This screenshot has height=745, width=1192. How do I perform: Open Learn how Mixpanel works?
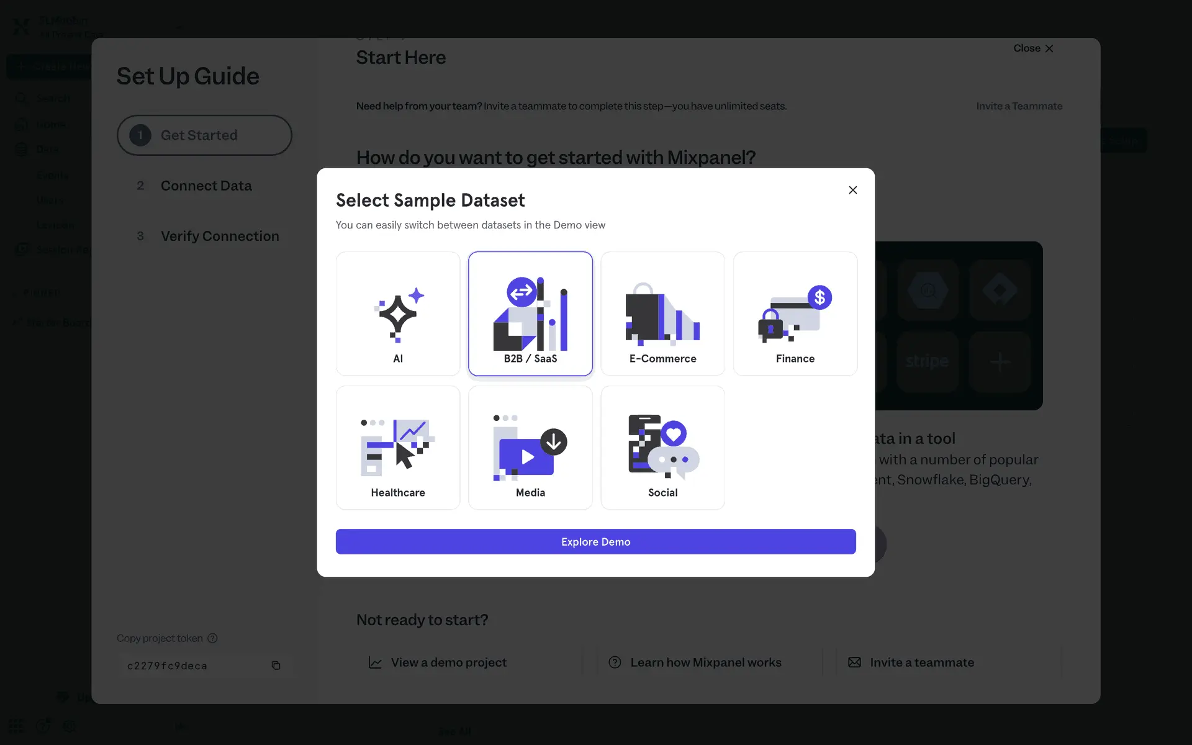point(705,662)
